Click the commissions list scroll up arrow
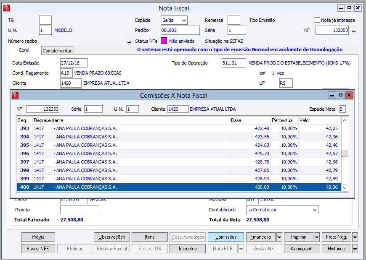This screenshot has height=260, width=366. coord(345,120)
